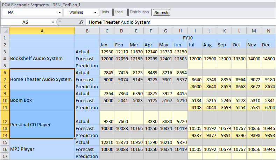Image resolution: width=276 pixels, height=160 pixels.
Task: Click the Dec month header cell
Action: [266, 45]
